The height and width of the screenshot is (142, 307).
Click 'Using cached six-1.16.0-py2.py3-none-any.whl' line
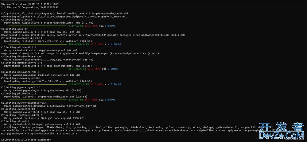[x=42, y=125]
